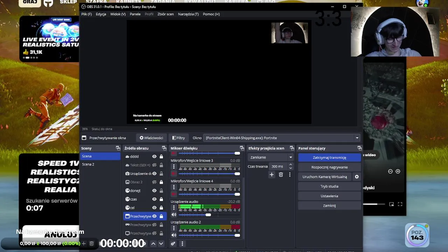Move selected source down arrow
Viewport: 448px width, 252px height.
click(x=161, y=244)
